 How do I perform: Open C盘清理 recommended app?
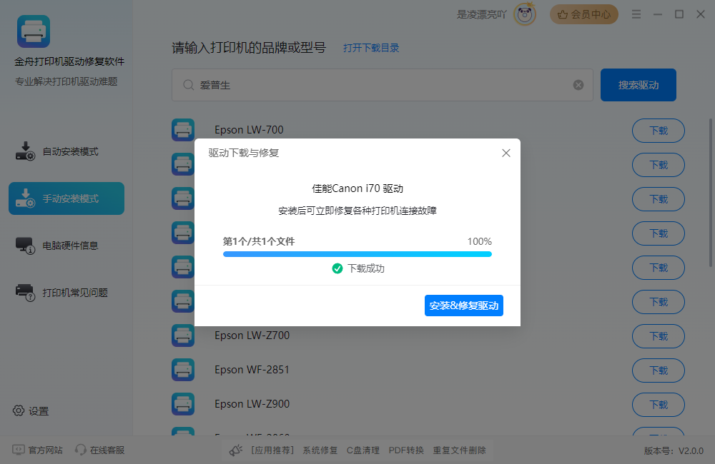coord(363,450)
